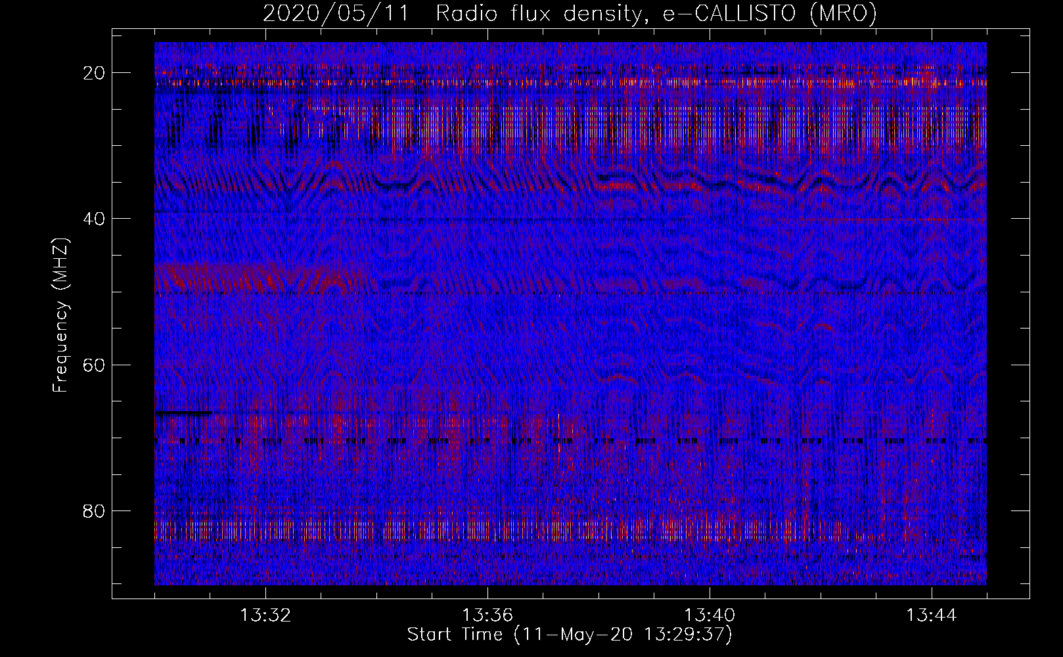Image resolution: width=1063 pixels, height=657 pixels.
Task: Click the 13:36 time tick label
Action: point(487,616)
